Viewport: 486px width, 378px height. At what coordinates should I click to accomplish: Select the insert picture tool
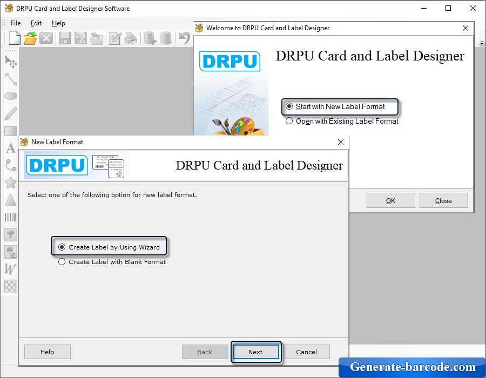point(11,234)
